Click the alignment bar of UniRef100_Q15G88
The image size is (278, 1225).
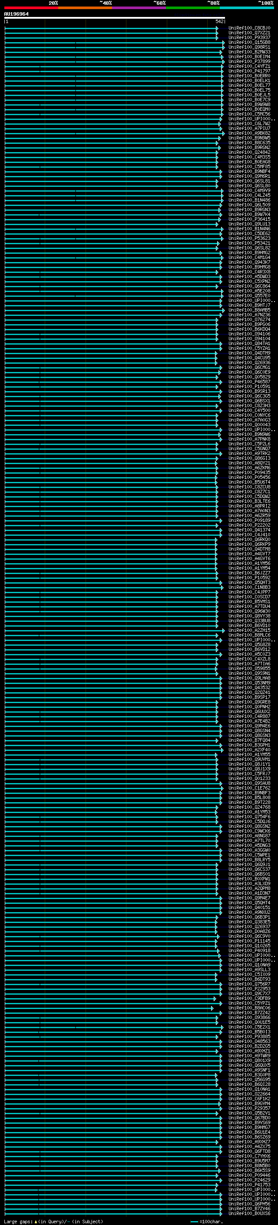pos(115,42)
